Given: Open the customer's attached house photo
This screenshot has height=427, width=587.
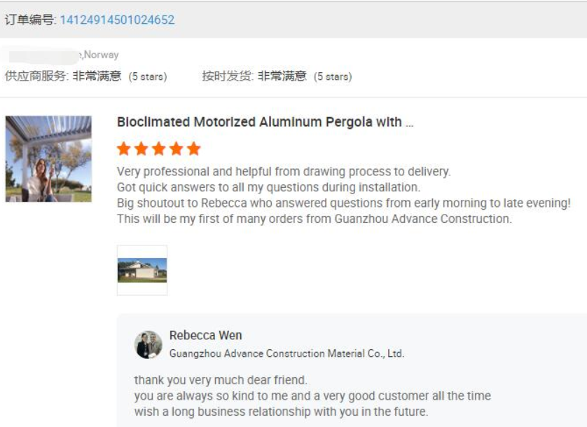Looking at the screenshot, I should [142, 270].
